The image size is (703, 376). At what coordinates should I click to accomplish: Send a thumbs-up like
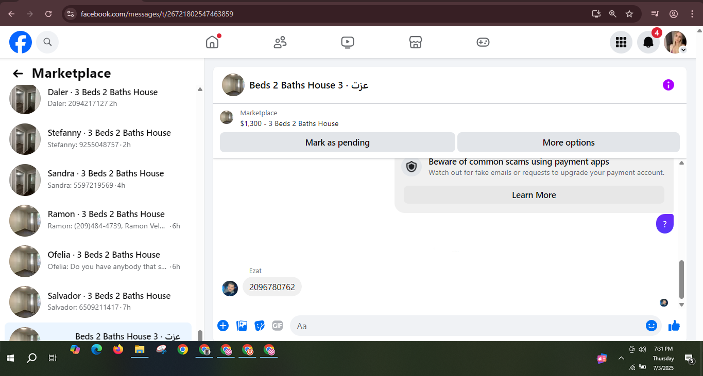(x=674, y=326)
